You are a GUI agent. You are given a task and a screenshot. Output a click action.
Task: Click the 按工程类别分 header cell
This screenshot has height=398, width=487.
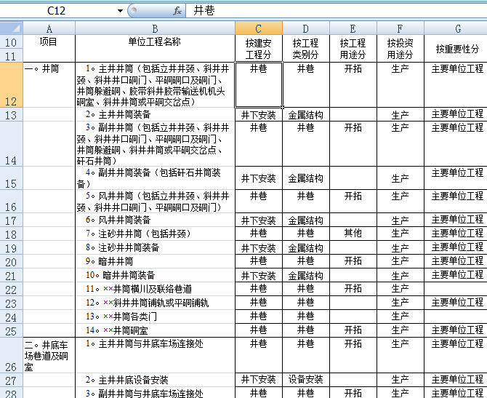click(x=305, y=49)
